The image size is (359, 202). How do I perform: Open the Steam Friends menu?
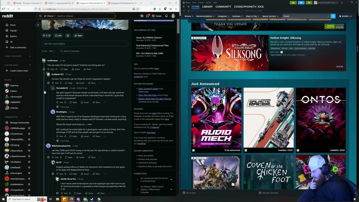201,3
